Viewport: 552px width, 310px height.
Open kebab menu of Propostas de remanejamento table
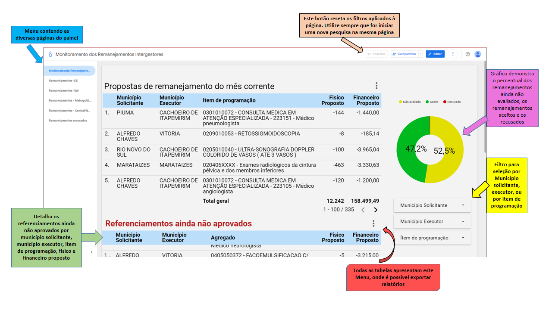(x=376, y=86)
